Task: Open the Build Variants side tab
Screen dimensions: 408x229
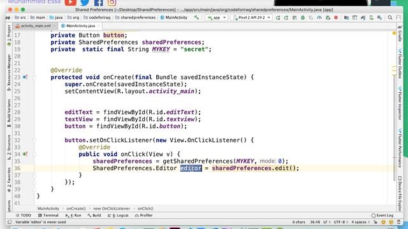Action: (x=9, y=113)
